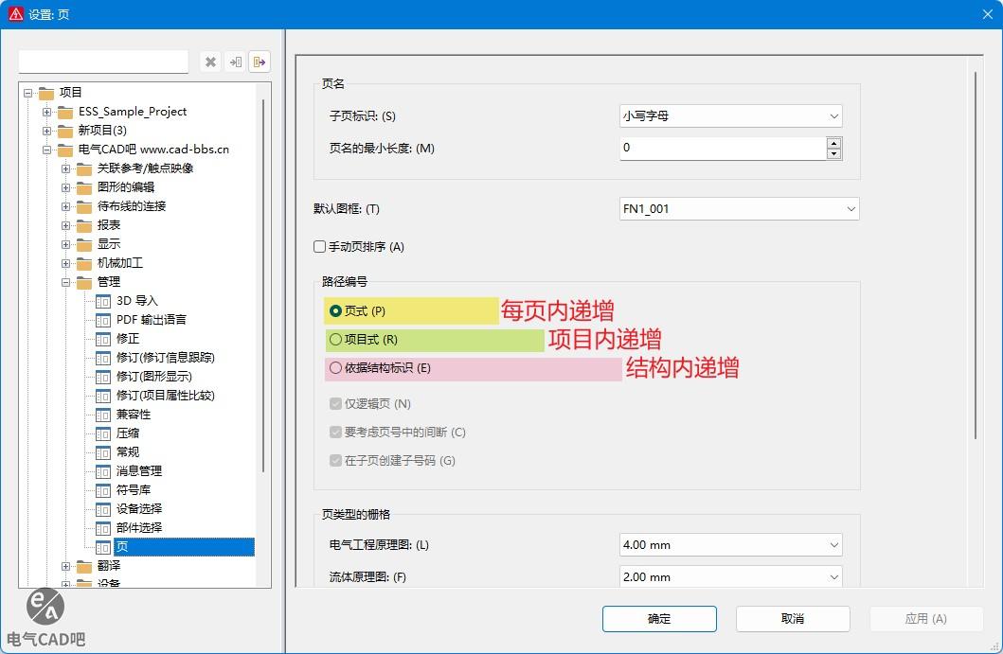Click the folder icon of ESS_Sample_Project
1003x654 pixels.
click(65, 113)
